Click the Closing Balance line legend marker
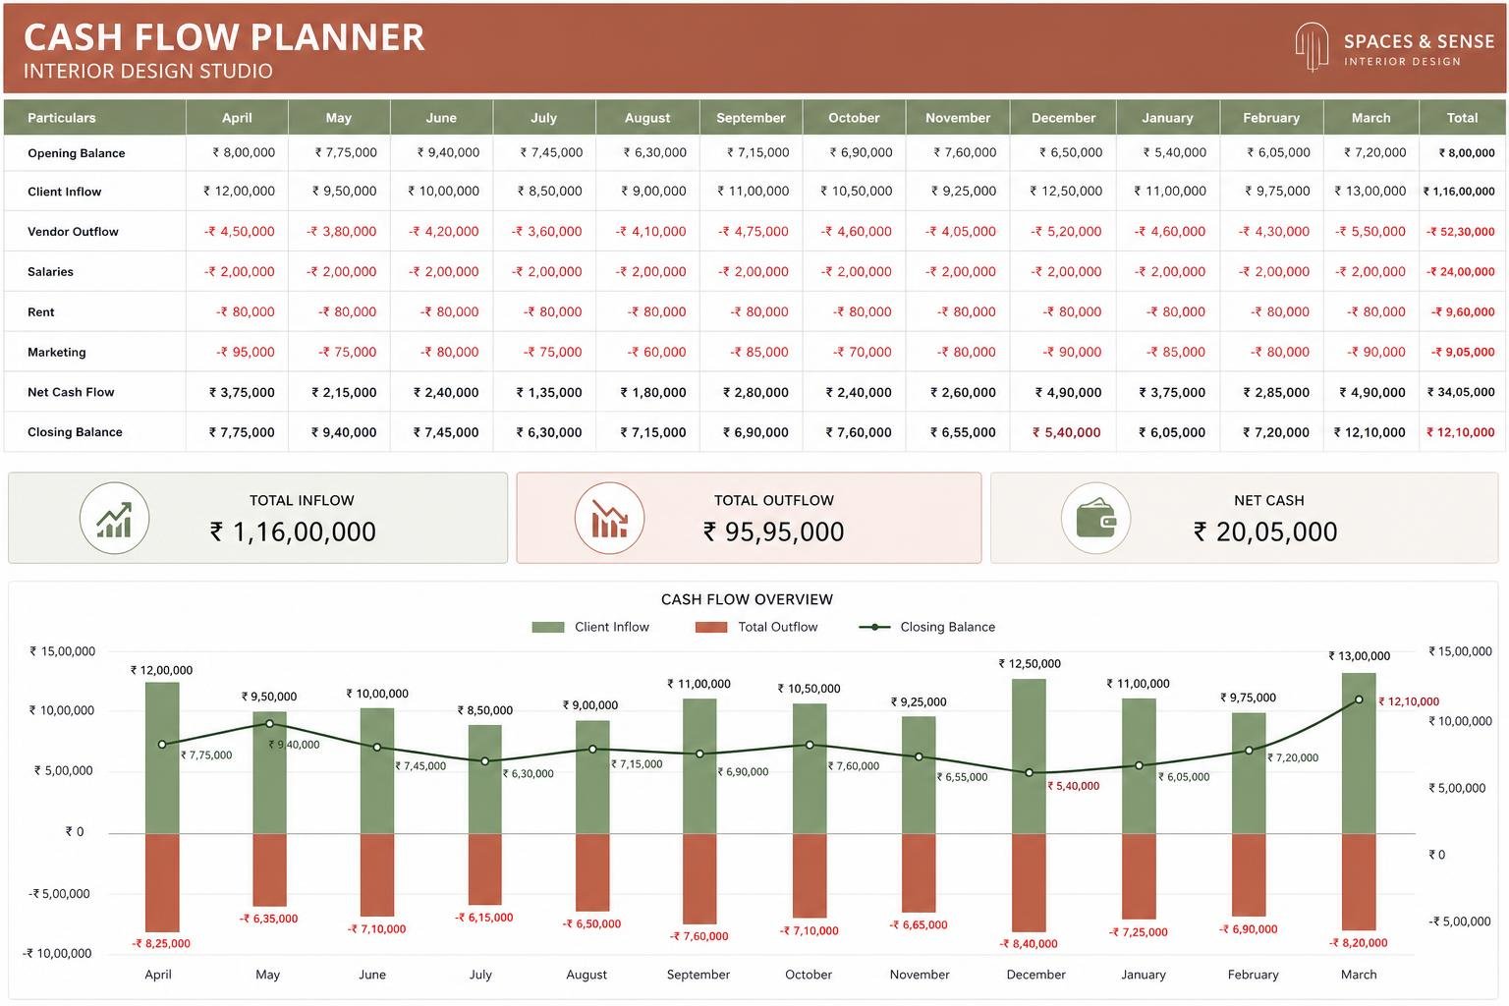This screenshot has width=1509, height=1006. click(x=874, y=627)
